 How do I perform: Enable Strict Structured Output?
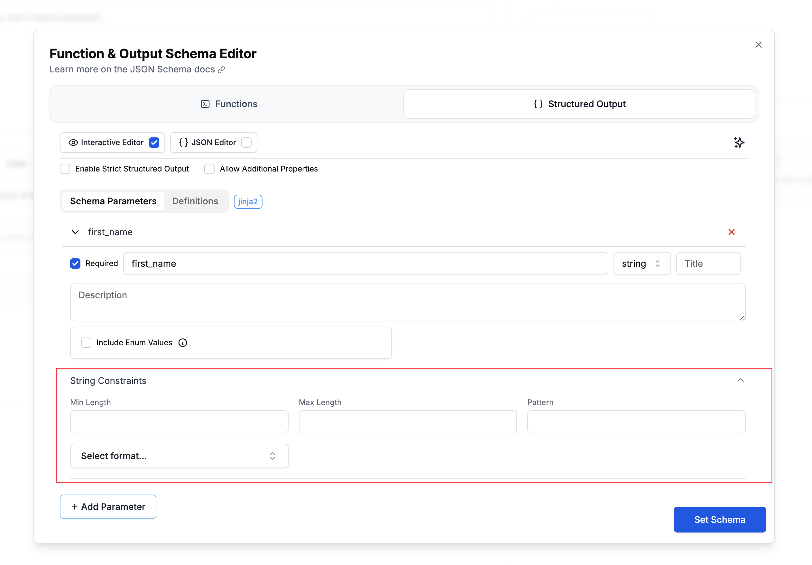point(65,169)
